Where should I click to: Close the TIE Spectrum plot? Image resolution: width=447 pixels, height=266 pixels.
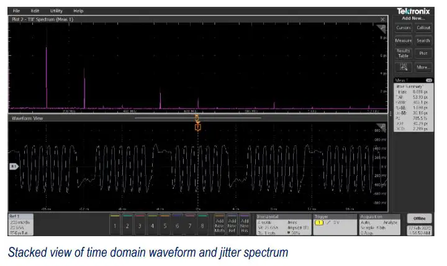[382, 19]
